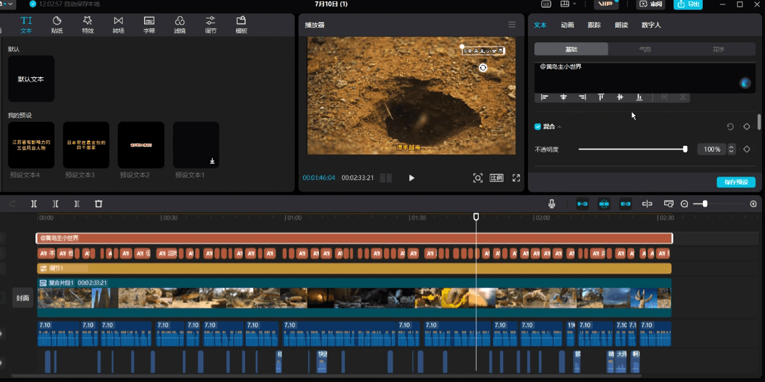Align text to the bottom edge
Image resolution: width=765 pixels, height=382 pixels.
tap(639, 97)
